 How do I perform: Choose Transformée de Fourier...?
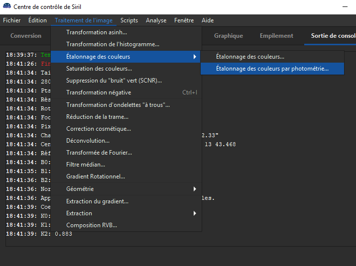[x=126, y=153]
